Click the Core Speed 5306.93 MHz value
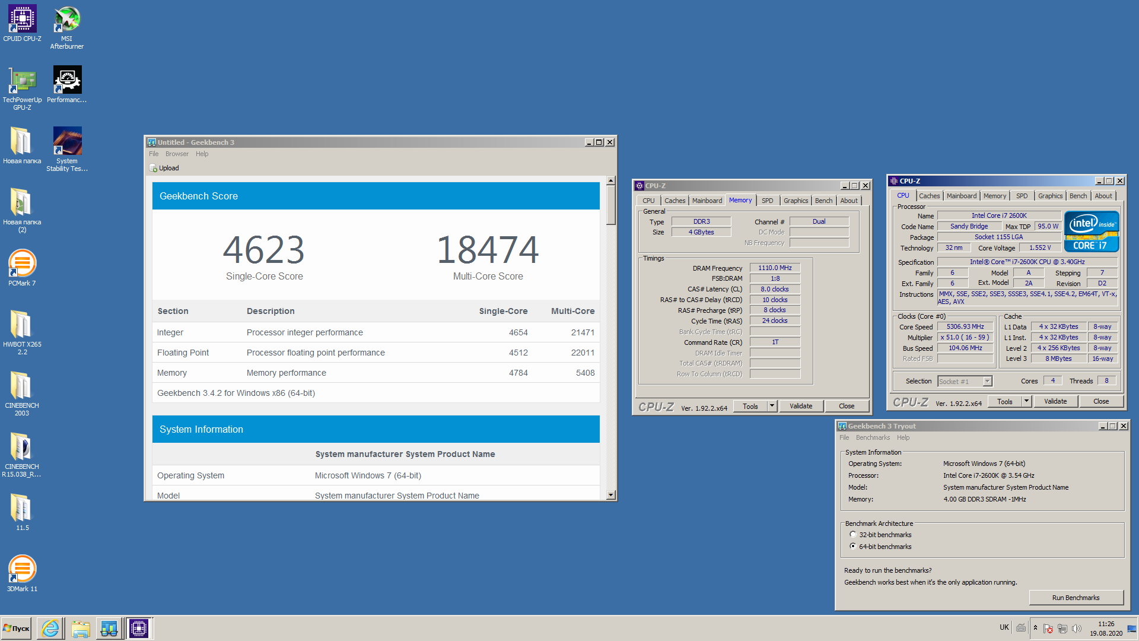1139x641 pixels. point(965,327)
